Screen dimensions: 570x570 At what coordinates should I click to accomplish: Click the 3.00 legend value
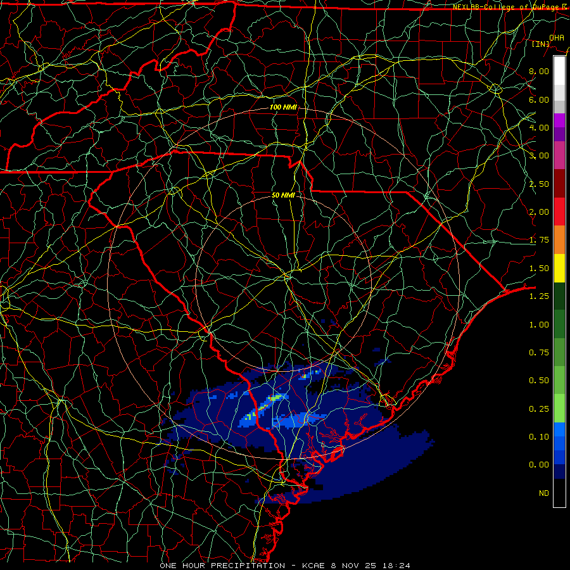click(x=539, y=156)
